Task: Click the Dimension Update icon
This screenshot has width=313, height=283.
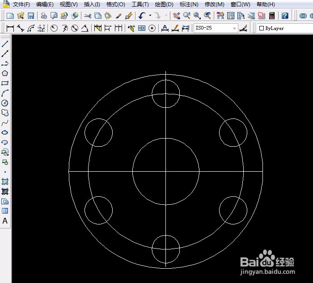Action: tap(186, 28)
